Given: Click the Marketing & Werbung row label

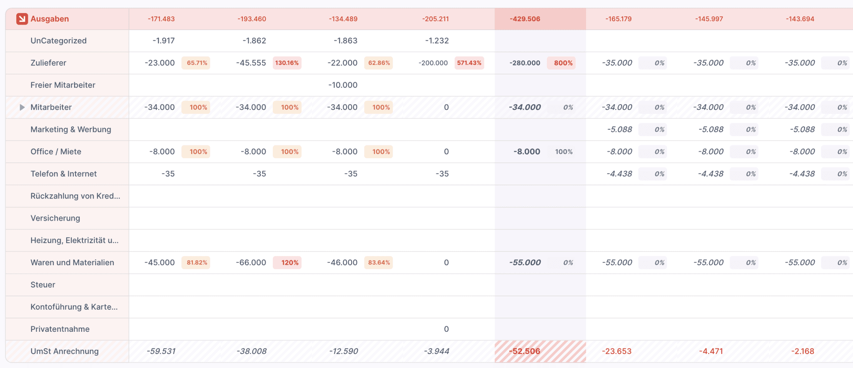Looking at the screenshot, I should point(71,129).
